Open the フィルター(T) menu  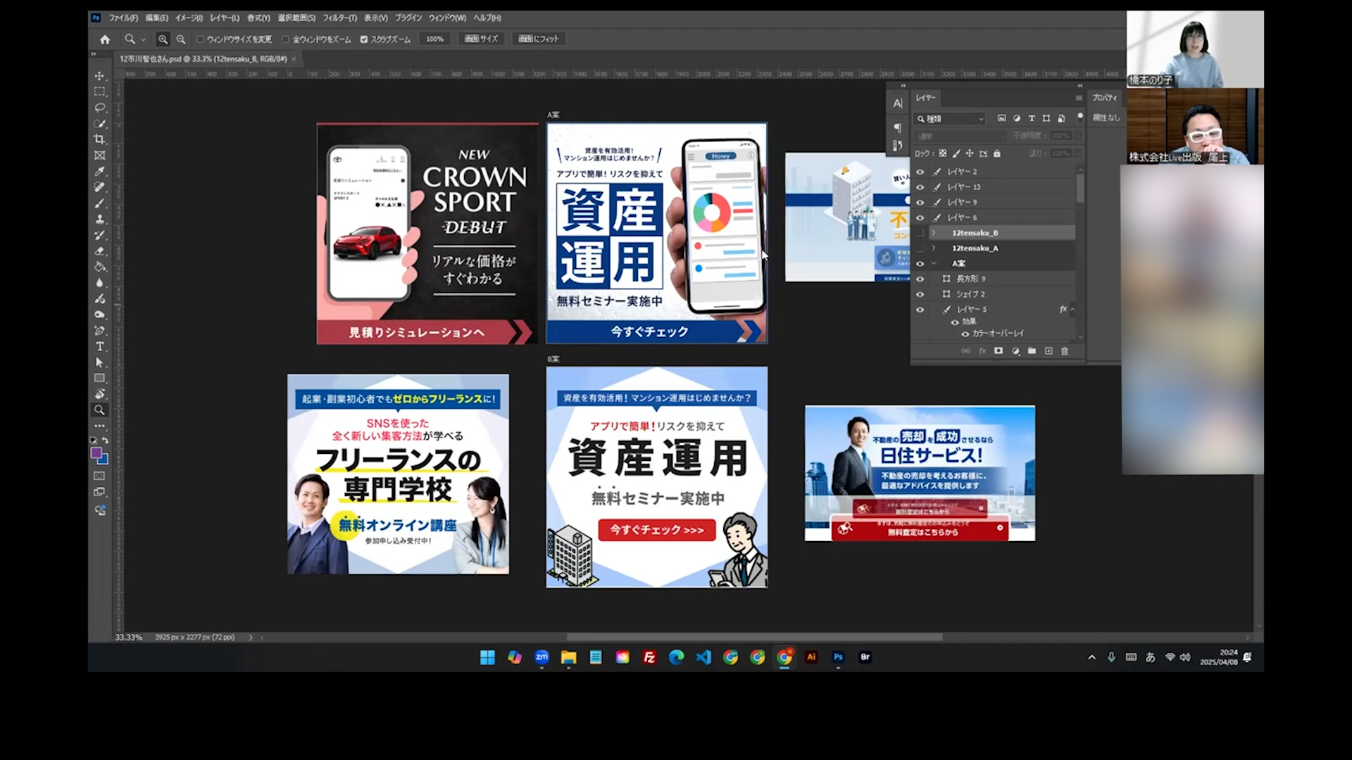(x=339, y=18)
